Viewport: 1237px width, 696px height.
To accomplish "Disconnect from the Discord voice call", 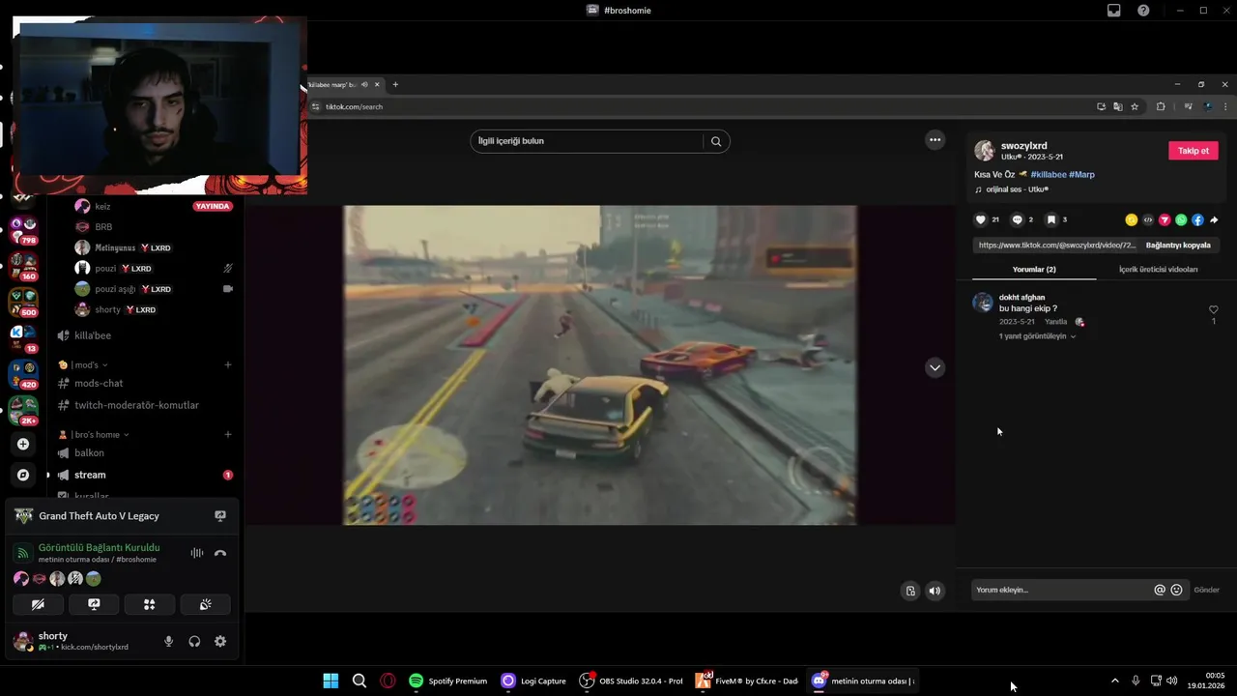I will 220,553.
